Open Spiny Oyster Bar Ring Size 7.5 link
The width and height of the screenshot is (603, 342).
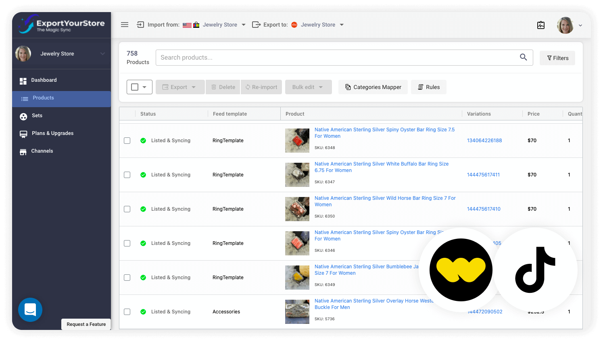(384, 133)
